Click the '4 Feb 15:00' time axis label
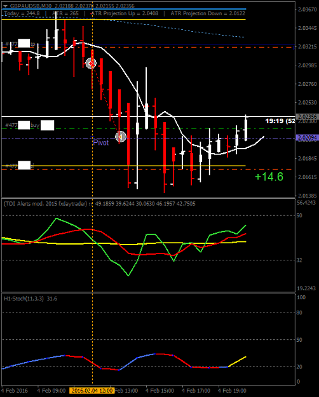The height and width of the screenshot is (397, 319). pyautogui.click(x=160, y=391)
